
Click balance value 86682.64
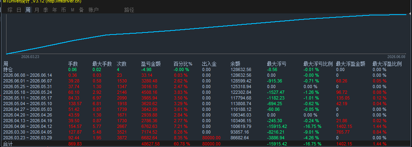(x=240, y=138)
